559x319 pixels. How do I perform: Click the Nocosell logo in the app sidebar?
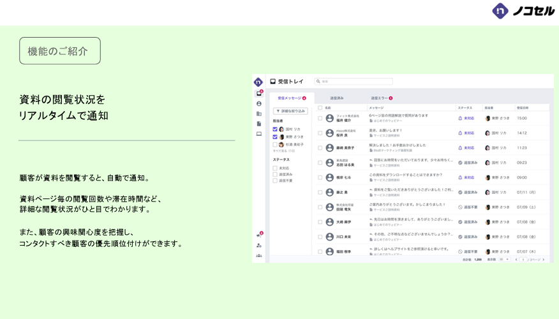click(x=258, y=82)
